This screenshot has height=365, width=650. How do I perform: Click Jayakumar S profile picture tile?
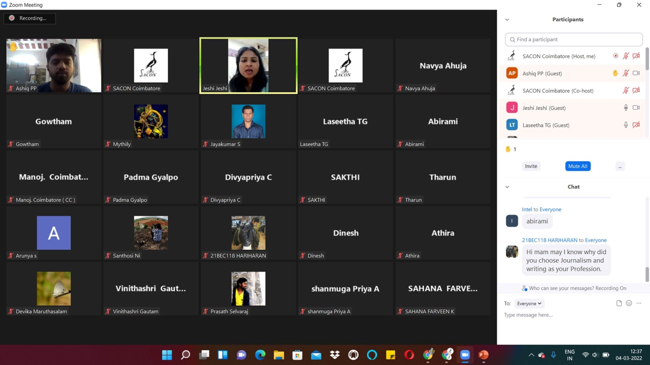pos(249,121)
